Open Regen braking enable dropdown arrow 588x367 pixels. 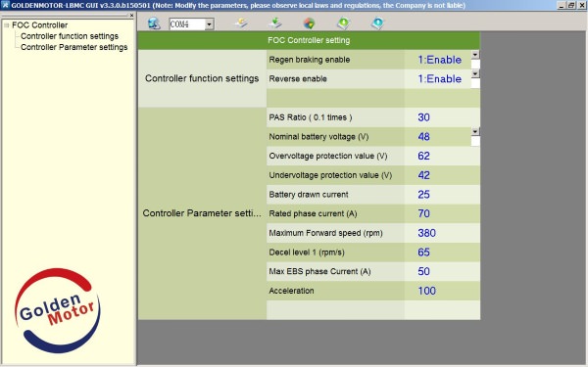(475, 55)
